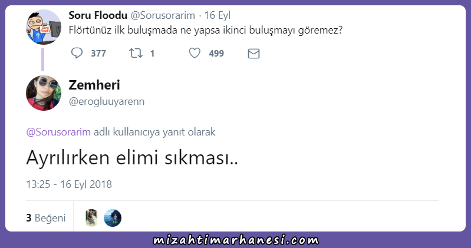Click the reply speech bubble icon

tap(77, 53)
